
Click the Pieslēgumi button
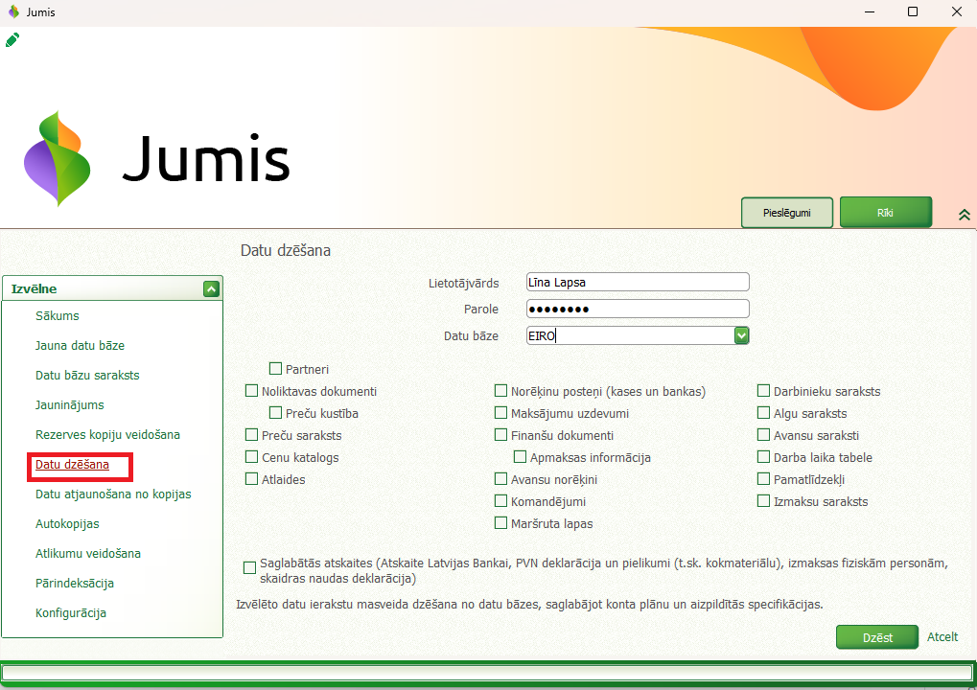787,213
